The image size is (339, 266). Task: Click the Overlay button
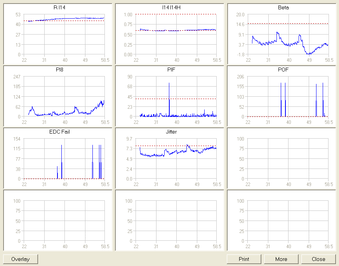click(x=21, y=259)
